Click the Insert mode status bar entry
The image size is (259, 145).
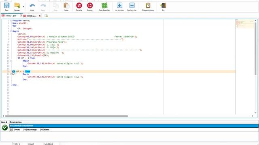[31, 144]
